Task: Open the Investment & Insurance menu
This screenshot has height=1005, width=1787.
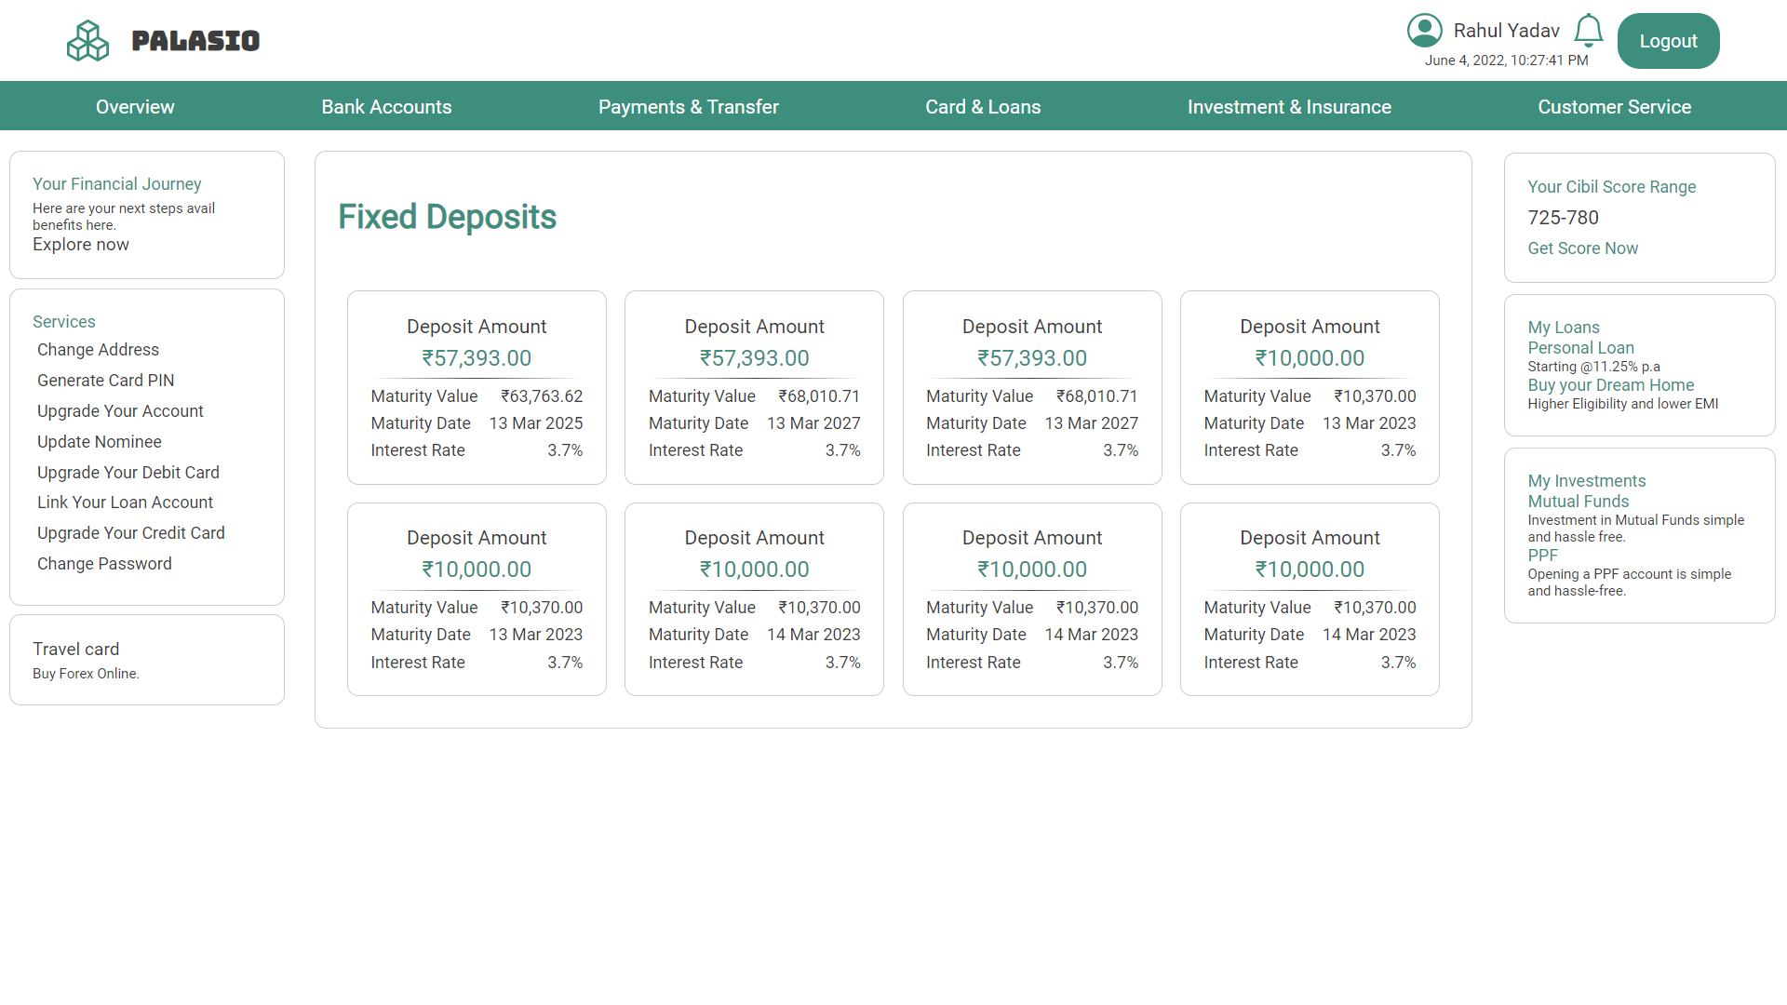Action: pos(1288,107)
